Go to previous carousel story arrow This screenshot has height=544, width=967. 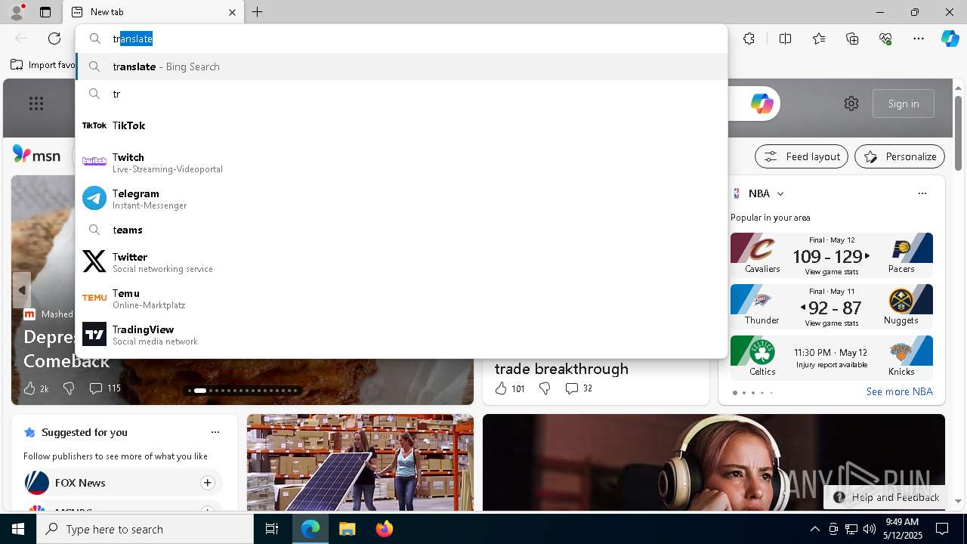[21, 290]
